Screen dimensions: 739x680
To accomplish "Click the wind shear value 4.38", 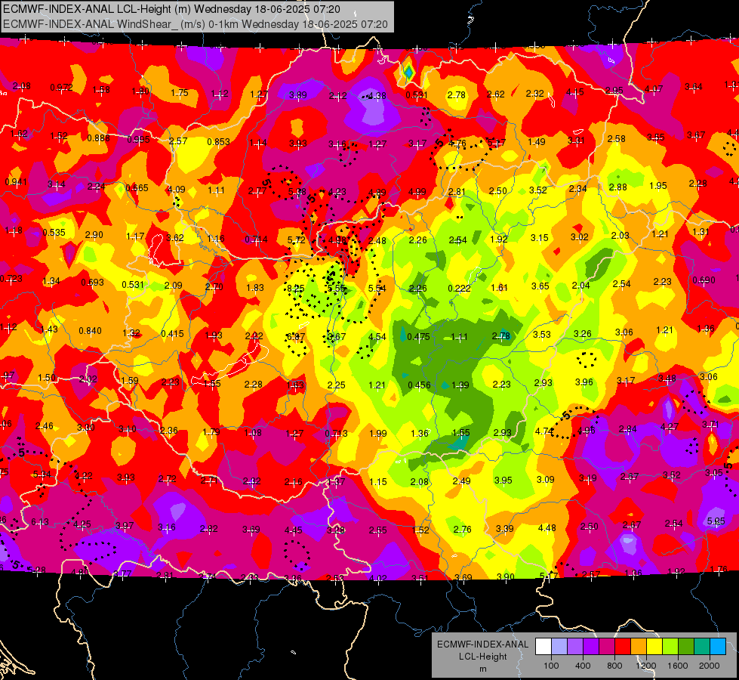I will point(377,96).
